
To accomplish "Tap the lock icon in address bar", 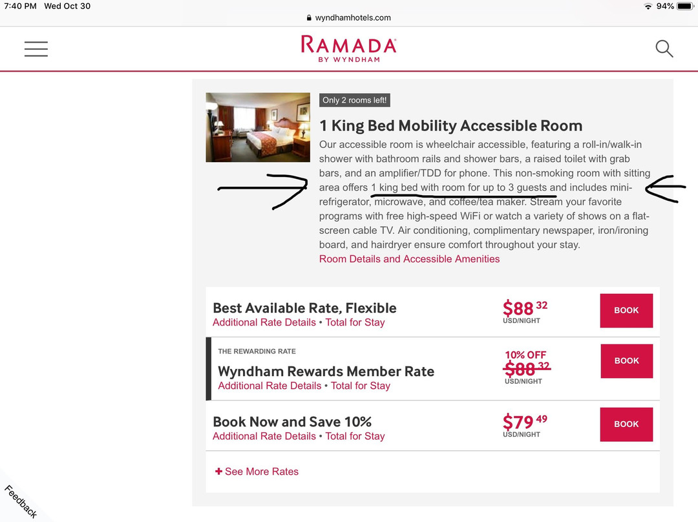I will 309,18.
